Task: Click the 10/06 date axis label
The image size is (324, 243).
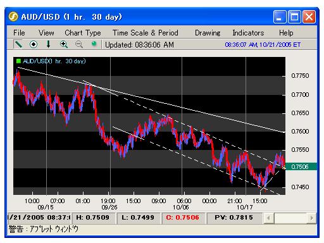Action: (181, 208)
